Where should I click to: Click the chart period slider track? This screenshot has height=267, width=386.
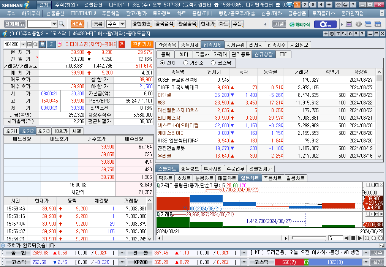click(309, 238)
